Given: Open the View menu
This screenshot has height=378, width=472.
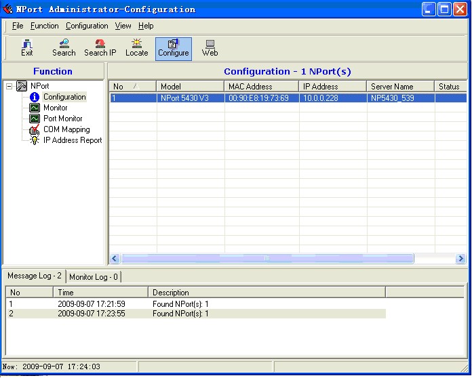Looking at the screenshot, I should [123, 26].
